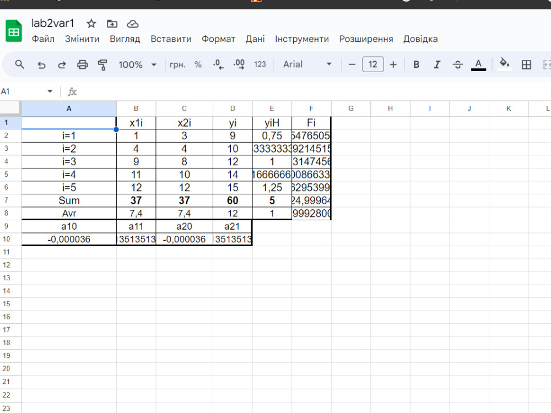Select the 0,75 yiH cell
This screenshot has height=413, width=551.
tap(272, 136)
